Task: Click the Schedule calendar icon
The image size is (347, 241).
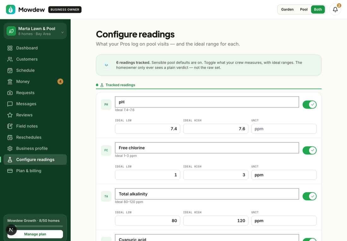Action: pyautogui.click(x=10, y=70)
